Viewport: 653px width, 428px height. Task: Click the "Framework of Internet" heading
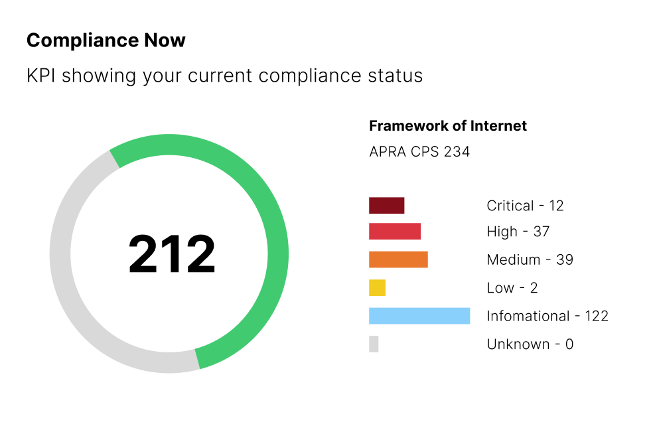448,126
